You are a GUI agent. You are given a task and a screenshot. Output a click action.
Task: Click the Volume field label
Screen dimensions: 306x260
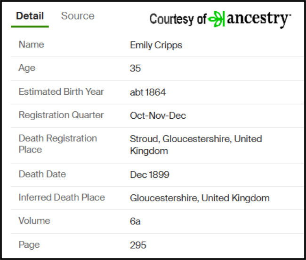pos(34,221)
